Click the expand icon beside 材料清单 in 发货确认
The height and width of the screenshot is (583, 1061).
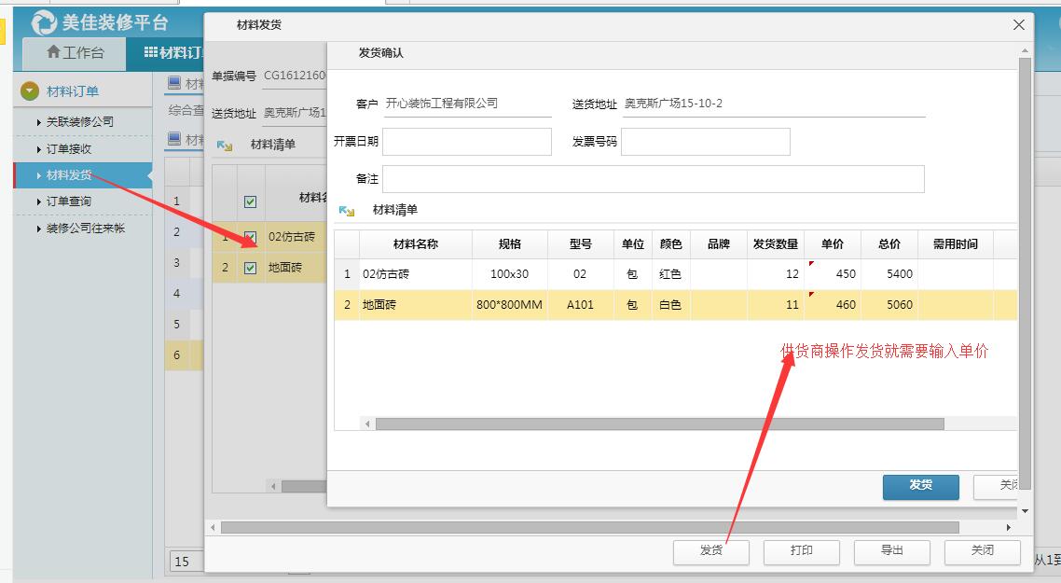(x=347, y=211)
